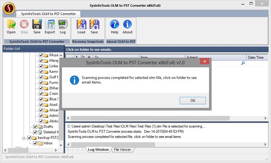Uncheck the Muza folder checkbox
The image size is (271, 163).
41,55
